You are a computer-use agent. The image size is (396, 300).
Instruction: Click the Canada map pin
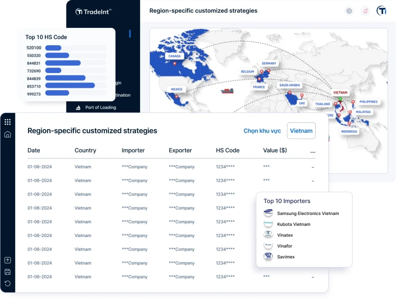[x=174, y=64]
